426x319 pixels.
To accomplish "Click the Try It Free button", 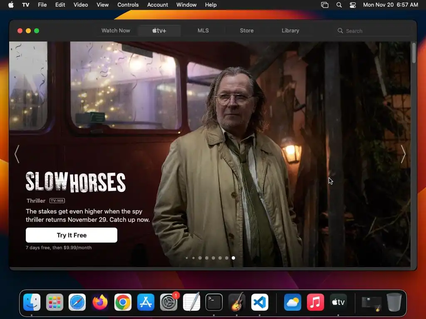I will pos(72,235).
